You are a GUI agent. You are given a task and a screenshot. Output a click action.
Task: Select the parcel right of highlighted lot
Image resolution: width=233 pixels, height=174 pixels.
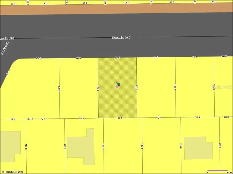pos(156,88)
